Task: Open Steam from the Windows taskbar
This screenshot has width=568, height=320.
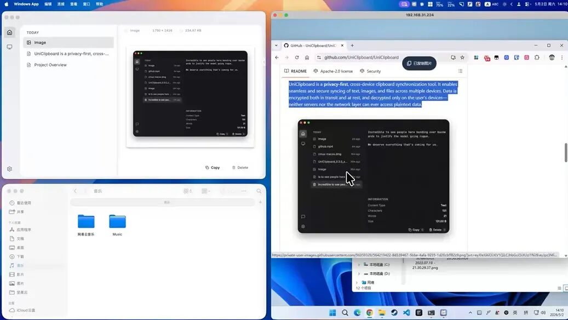Action: coord(394,312)
